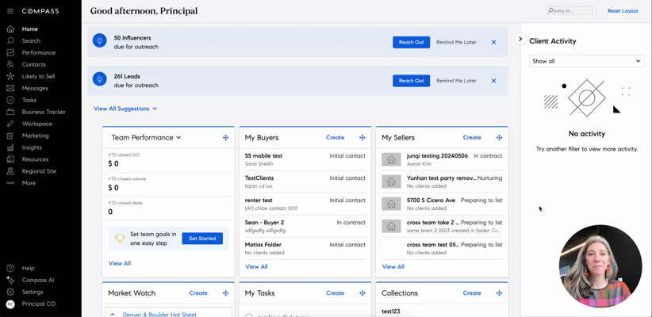Open Insights chart icon in sidebar
This screenshot has width=652, height=317.
(10, 147)
